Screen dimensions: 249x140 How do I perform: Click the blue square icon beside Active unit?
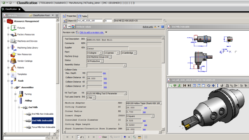click(163, 27)
